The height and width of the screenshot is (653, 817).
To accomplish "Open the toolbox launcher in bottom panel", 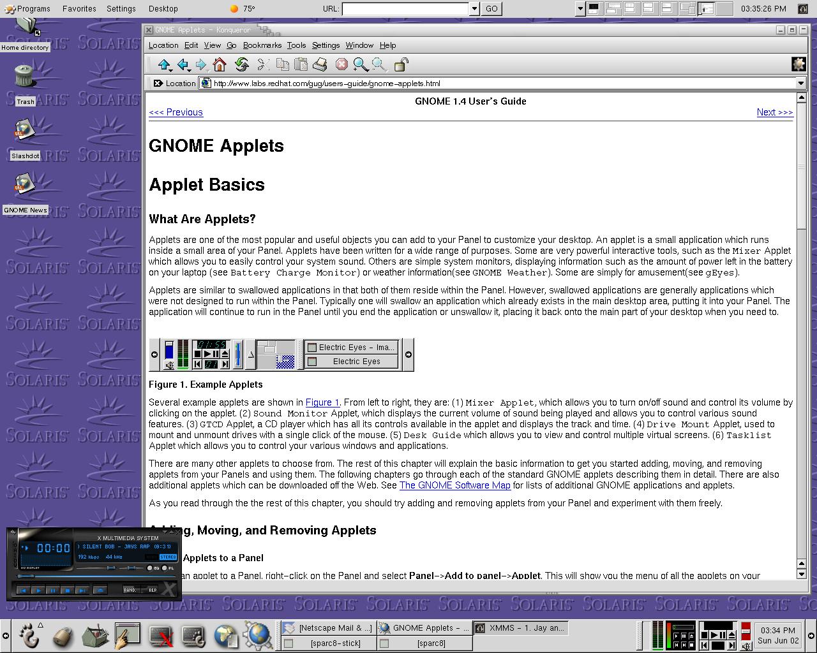I will (x=95, y=636).
